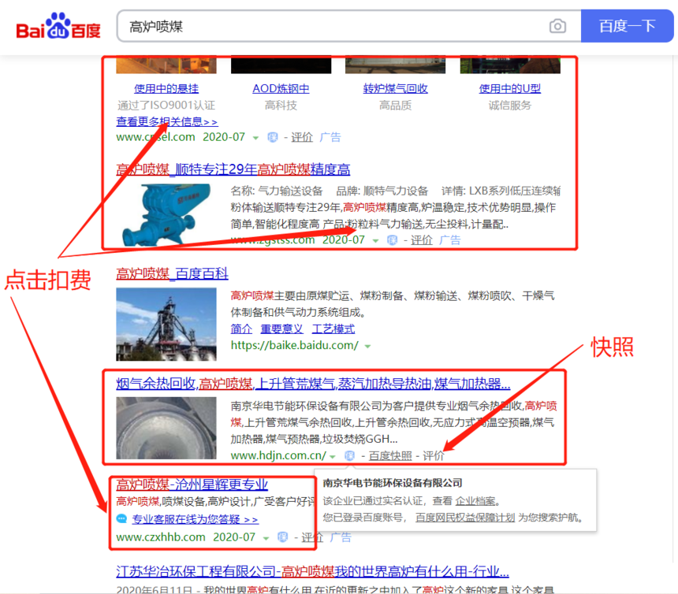This screenshot has width=678, height=594.
Task: Click the 百度一下 search button
Action: (x=627, y=26)
